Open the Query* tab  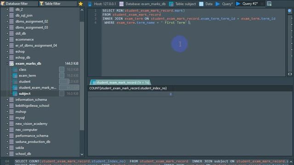click(224, 4)
